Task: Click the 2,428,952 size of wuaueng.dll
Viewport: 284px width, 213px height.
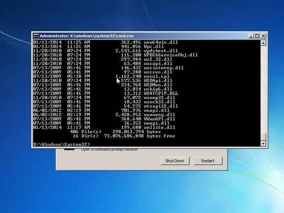Action: (x=128, y=115)
